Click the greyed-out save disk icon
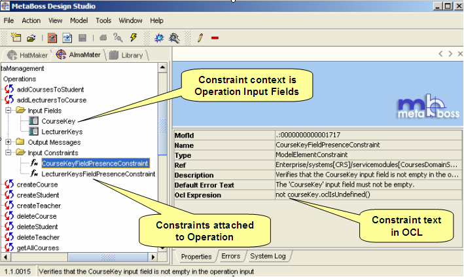This screenshot has height=277, width=464. coord(82,38)
